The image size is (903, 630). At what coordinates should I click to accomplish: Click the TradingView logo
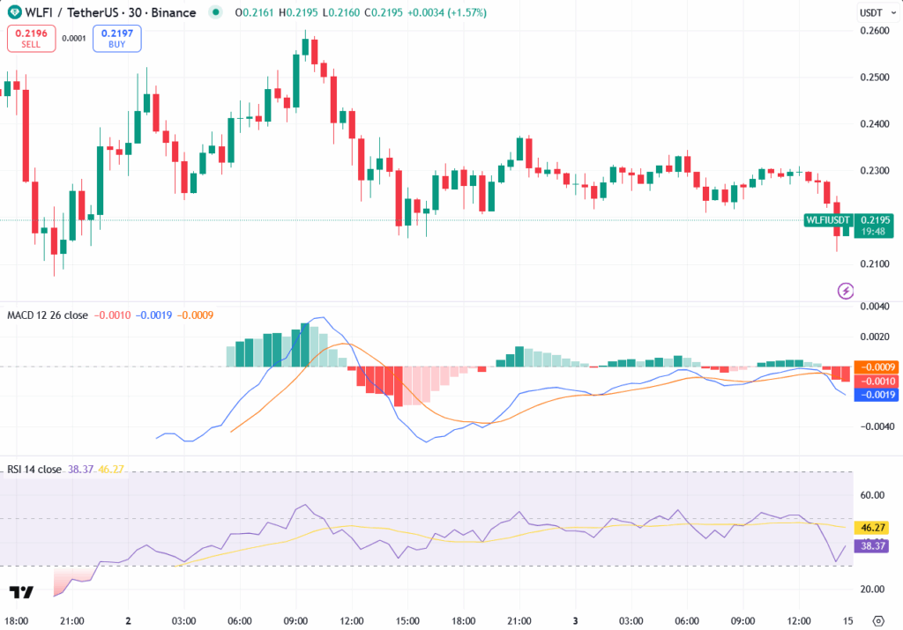point(21,593)
